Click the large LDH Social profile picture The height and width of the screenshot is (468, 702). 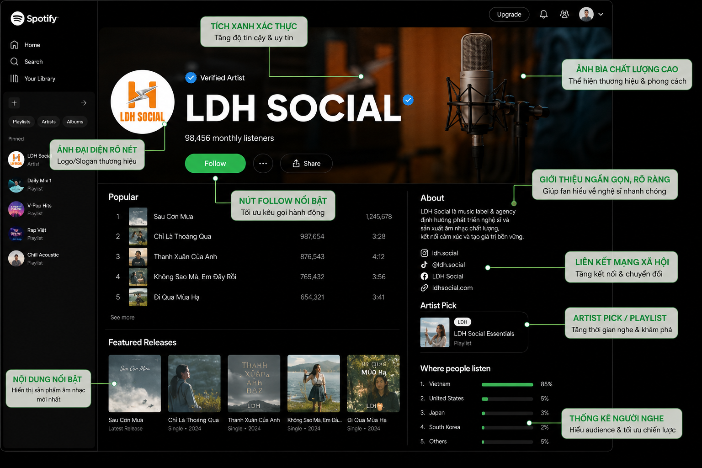pos(143,102)
